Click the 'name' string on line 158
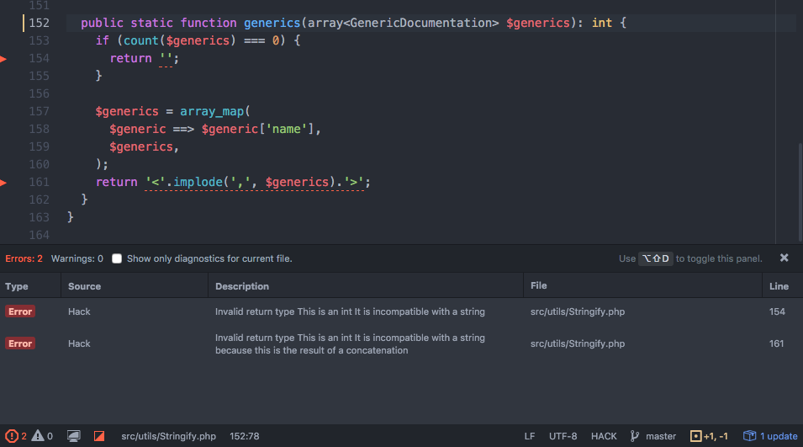The image size is (803, 447). (286, 129)
